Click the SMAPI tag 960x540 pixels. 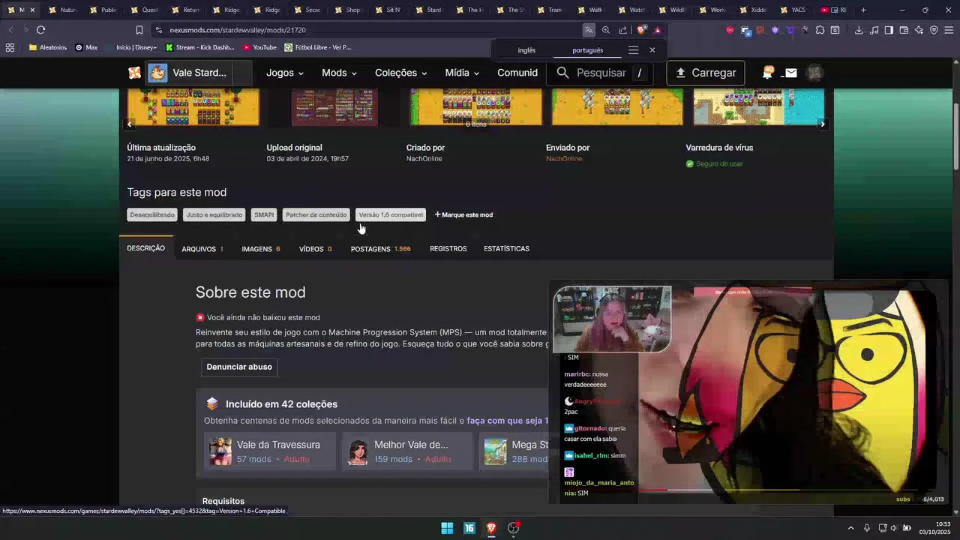[264, 214]
